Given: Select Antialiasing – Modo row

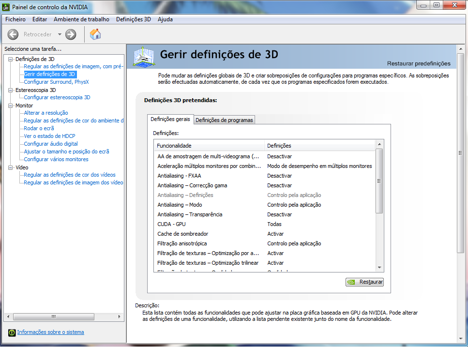Looking at the screenshot, I should pos(264,205).
